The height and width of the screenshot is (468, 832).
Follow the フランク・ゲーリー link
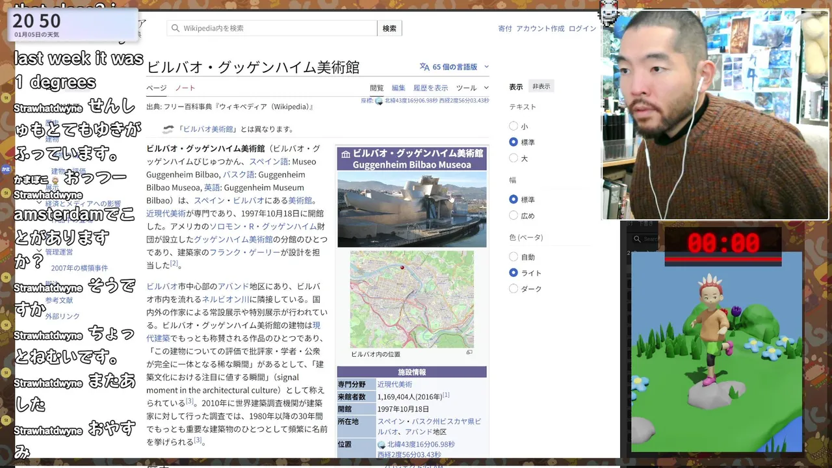[x=244, y=252]
